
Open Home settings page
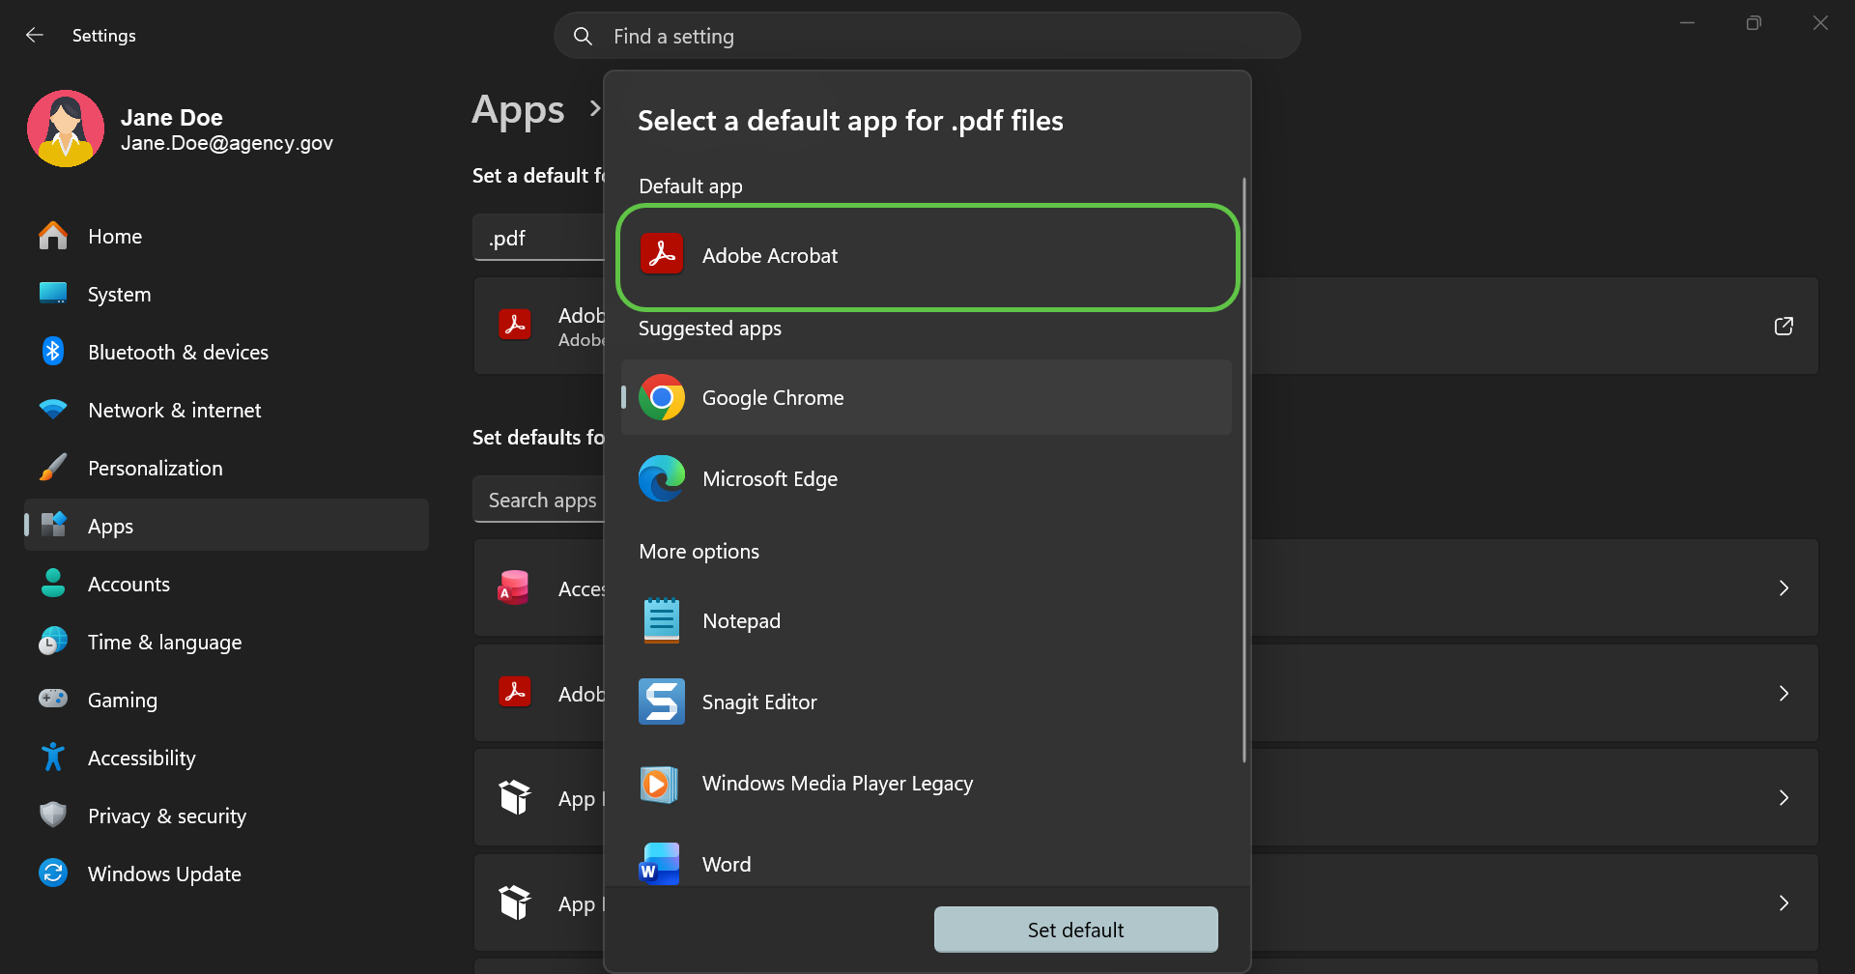click(227, 236)
